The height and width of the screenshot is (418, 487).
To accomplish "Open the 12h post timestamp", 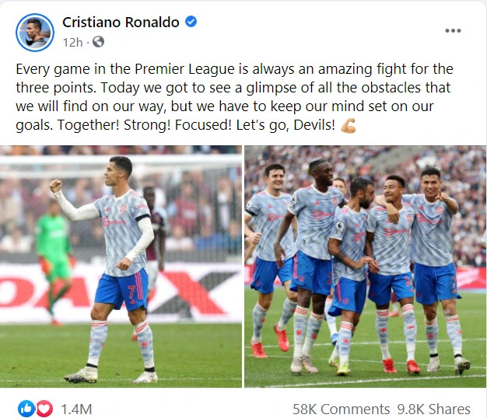I will (73, 42).
